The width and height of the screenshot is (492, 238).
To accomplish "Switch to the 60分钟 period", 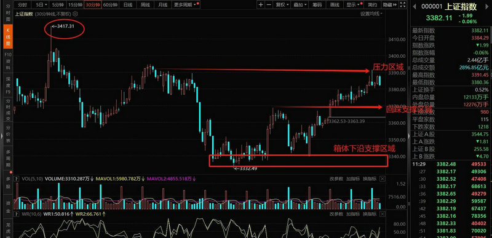I will pyautogui.click(x=110, y=5).
